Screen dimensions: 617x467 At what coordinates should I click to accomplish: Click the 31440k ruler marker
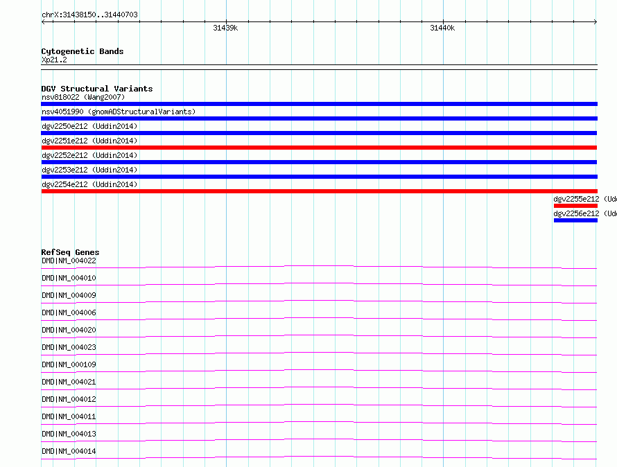click(x=442, y=28)
